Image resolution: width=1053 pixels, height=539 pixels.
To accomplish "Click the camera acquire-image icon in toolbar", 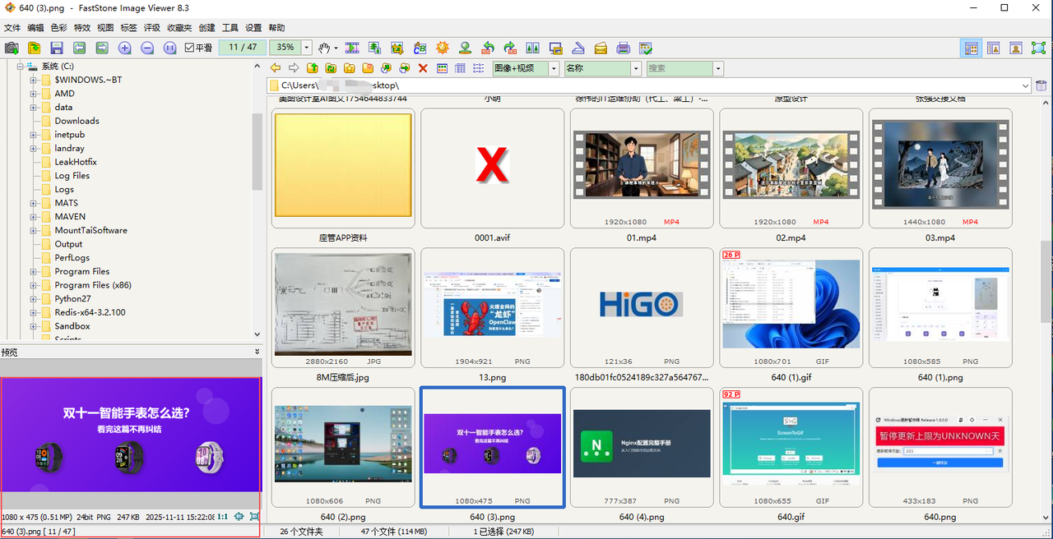I will tap(12, 48).
